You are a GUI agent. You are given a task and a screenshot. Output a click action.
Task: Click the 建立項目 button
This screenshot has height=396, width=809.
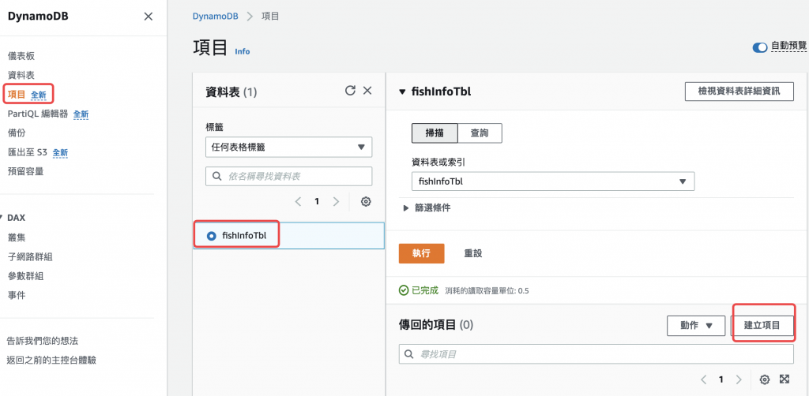pos(762,326)
